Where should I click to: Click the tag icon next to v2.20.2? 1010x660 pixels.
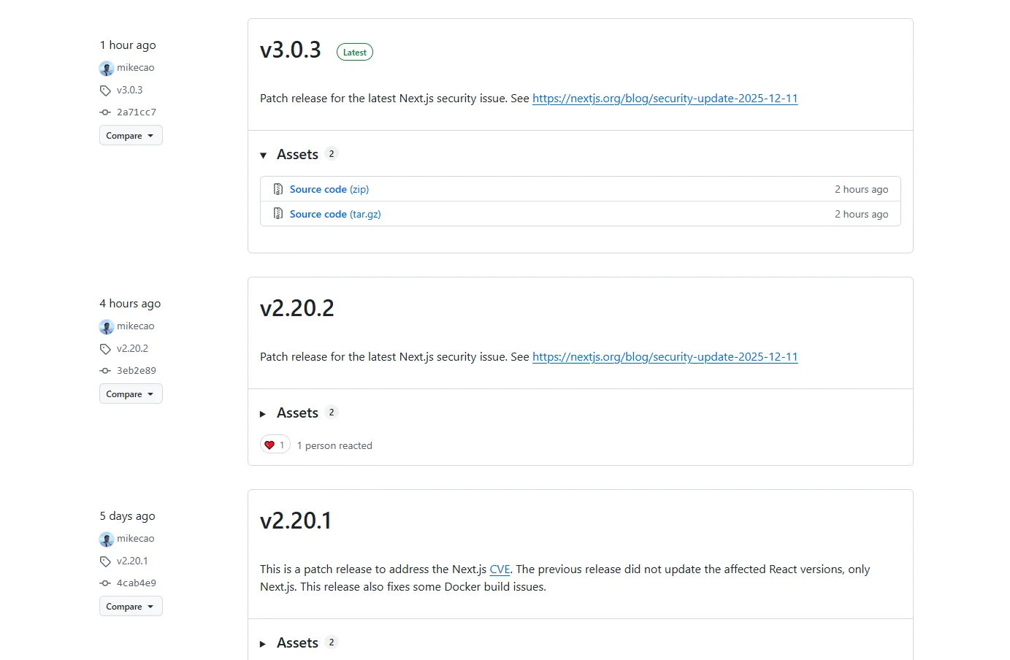coord(106,349)
